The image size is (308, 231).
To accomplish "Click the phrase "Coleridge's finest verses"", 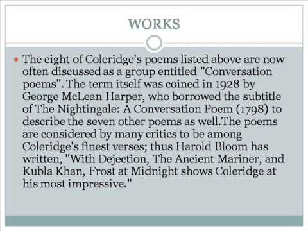I will tap(85, 146).
